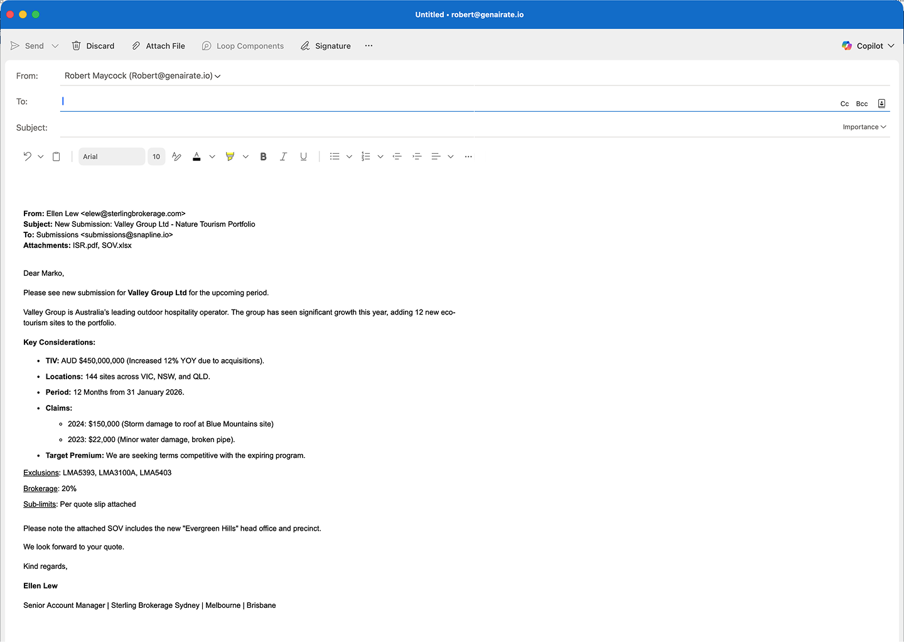Click the underlined "Brokerage" text
The width and height of the screenshot is (904, 643).
41,489
